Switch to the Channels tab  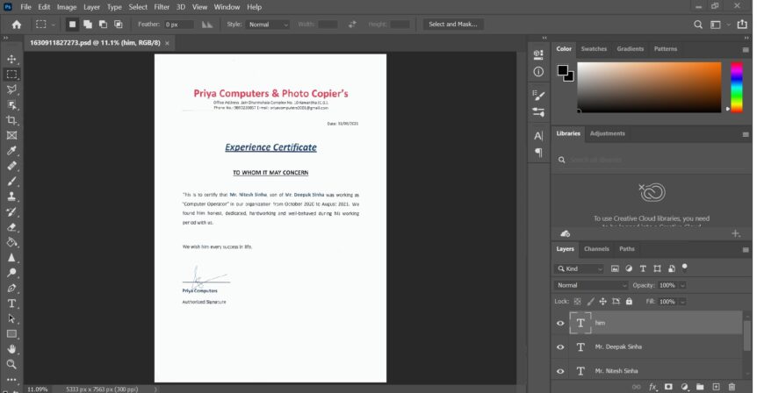click(596, 249)
